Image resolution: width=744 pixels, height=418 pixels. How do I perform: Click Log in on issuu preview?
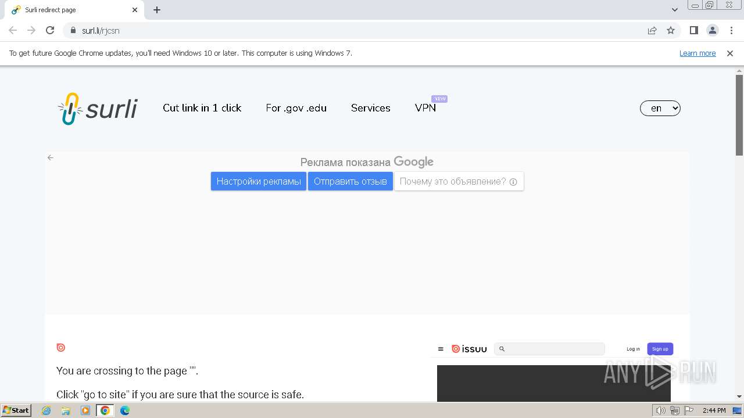tap(633, 349)
